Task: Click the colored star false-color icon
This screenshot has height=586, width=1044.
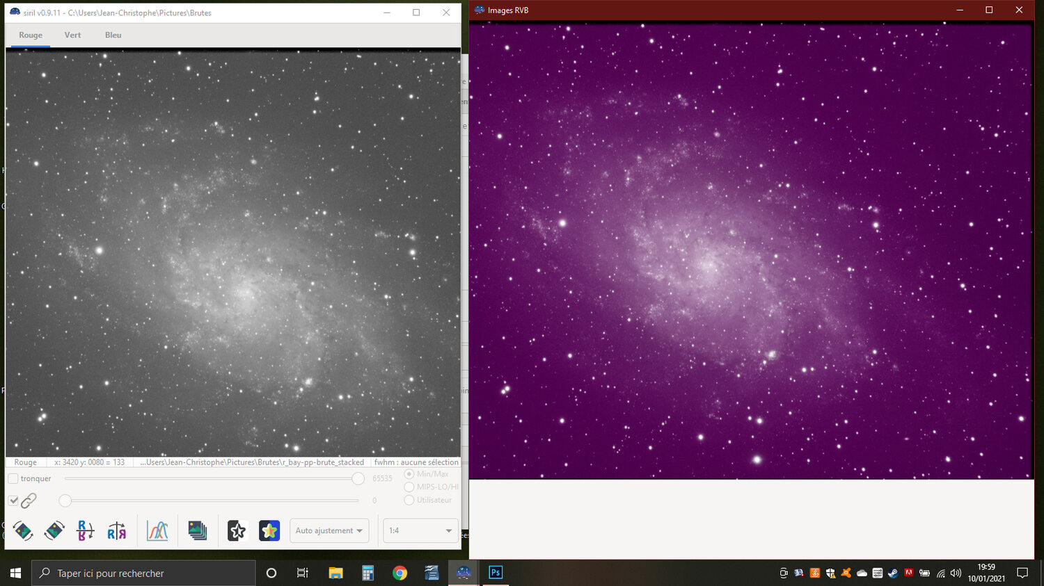Action: 269,531
